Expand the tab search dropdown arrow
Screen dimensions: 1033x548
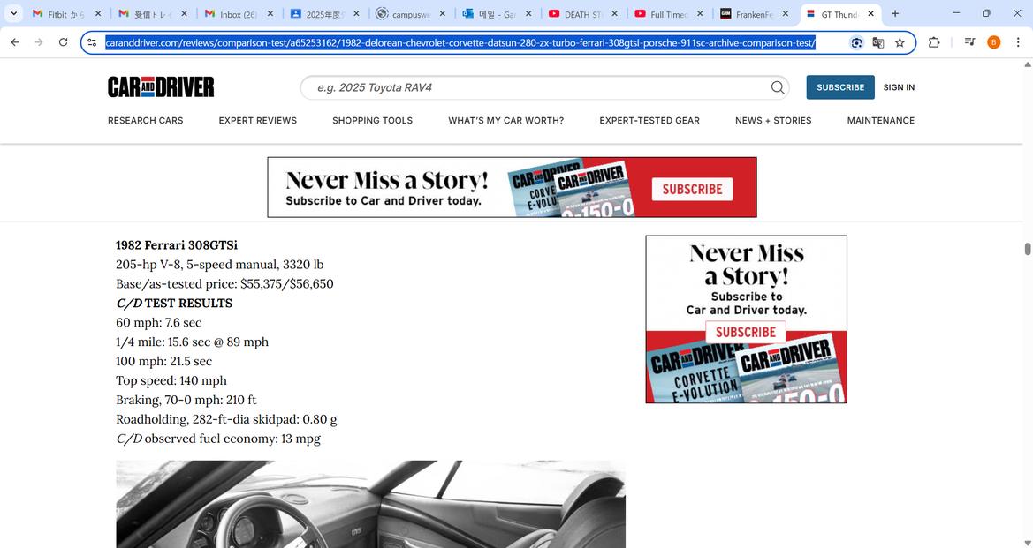pyautogui.click(x=13, y=14)
